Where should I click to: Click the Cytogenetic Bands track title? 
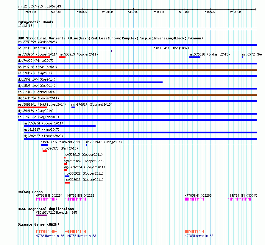click(x=35, y=22)
